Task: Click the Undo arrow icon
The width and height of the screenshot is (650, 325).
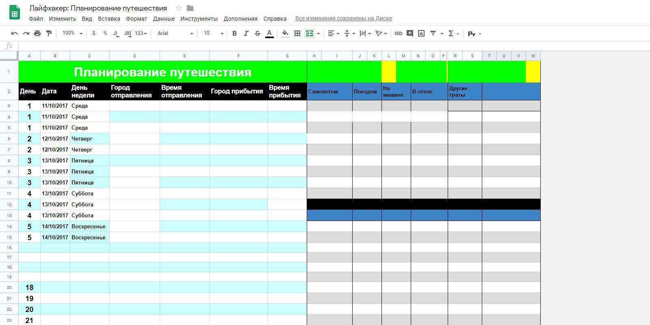Action: 15,33
